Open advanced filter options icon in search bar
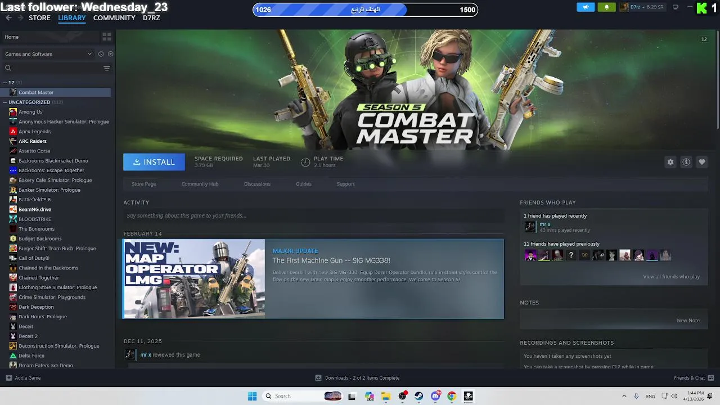Screen dimensions: 720x405 (x=107, y=68)
